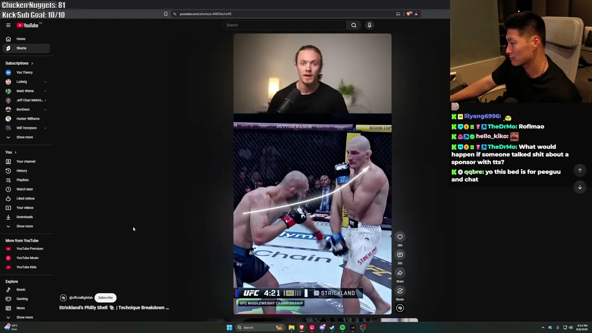Share the short
The width and height of the screenshot is (592, 333).
400,273
